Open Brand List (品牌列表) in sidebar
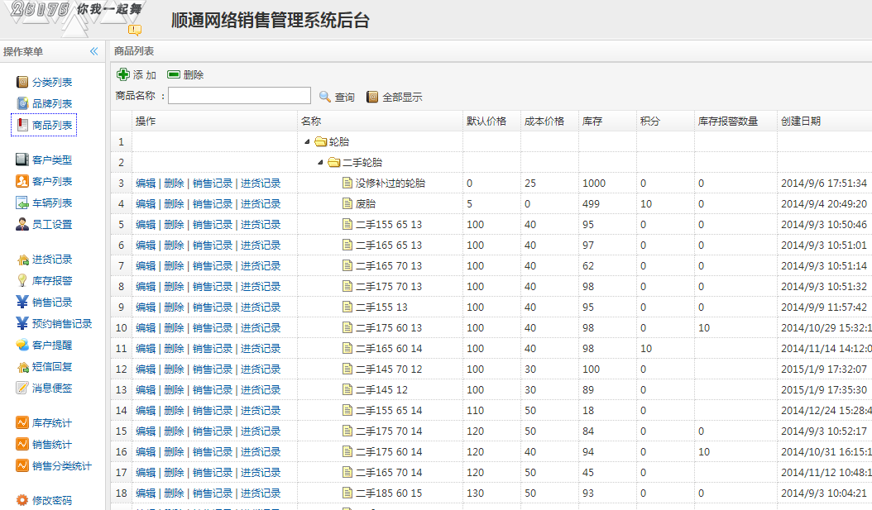The height and width of the screenshot is (510, 872). tap(23, 103)
